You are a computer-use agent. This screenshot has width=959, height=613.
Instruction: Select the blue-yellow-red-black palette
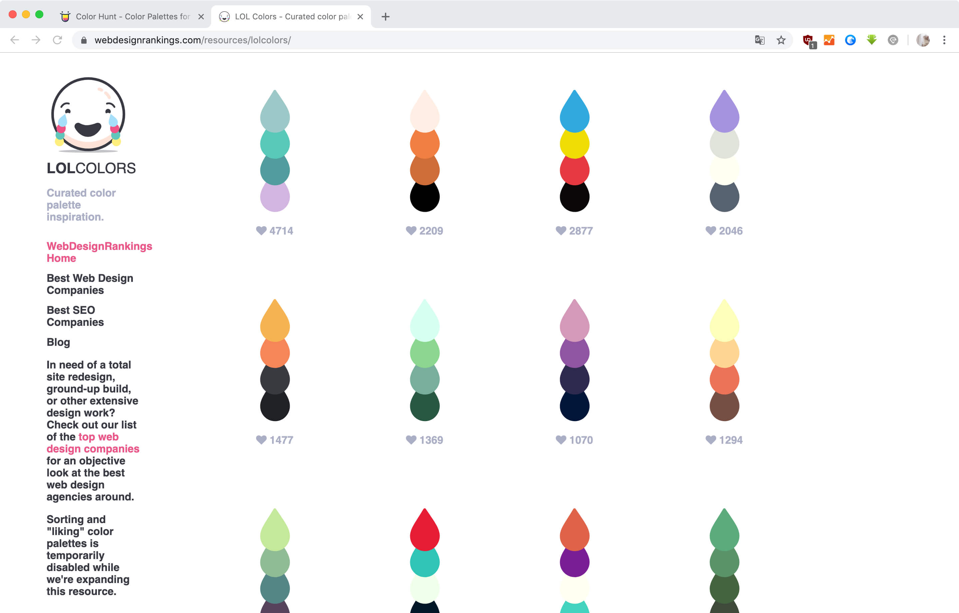[574, 151]
